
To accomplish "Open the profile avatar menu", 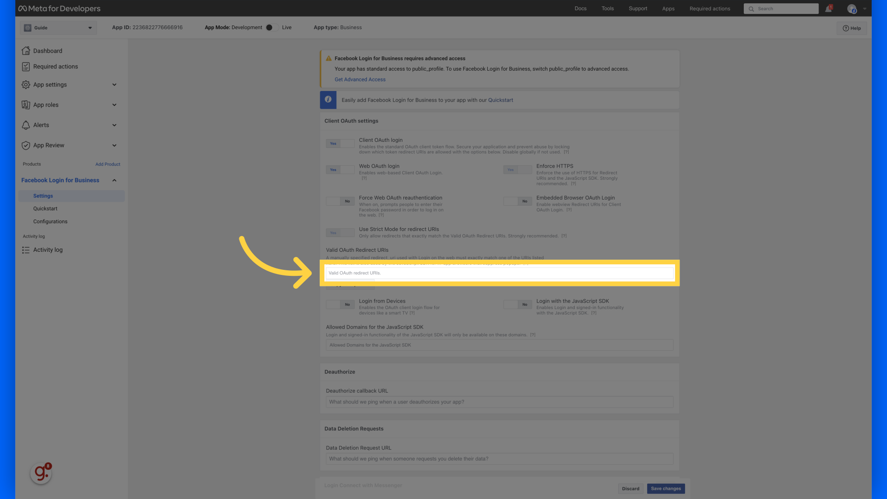I will coord(852,9).
